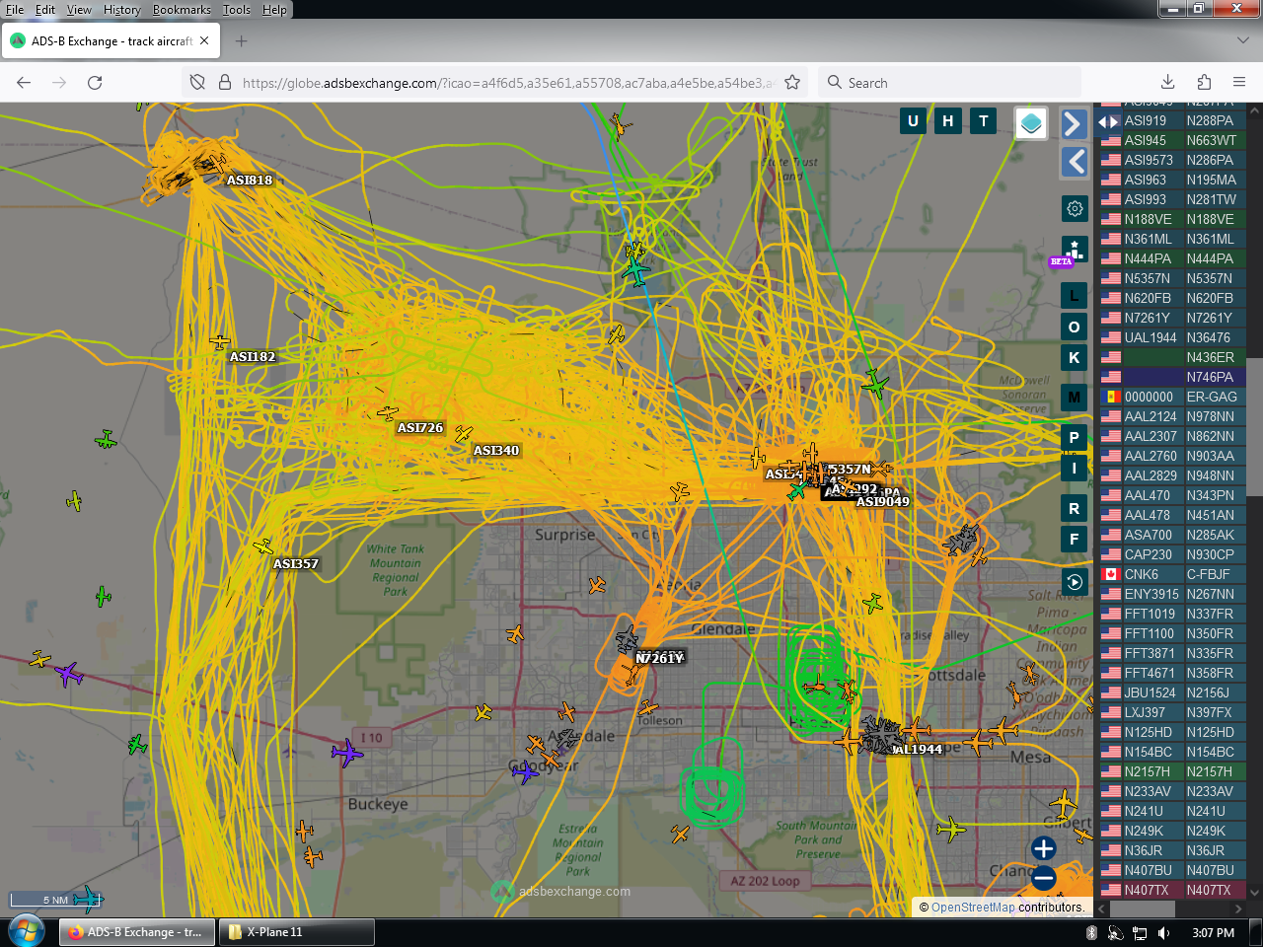Open the BETA statistics panel
1263x947 pixels.
tap(1074, 250)
